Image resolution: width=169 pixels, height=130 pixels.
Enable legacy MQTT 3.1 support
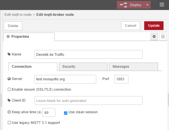[x=9, y=123]
